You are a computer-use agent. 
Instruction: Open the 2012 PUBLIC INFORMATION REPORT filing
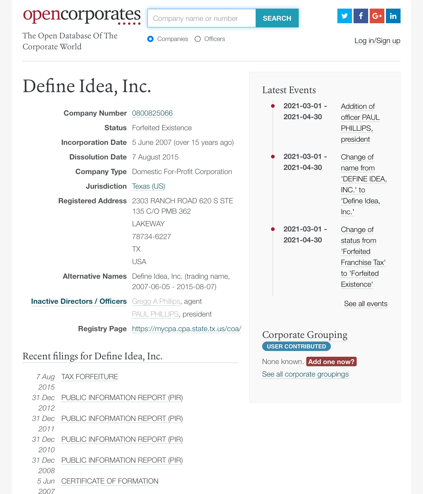pos(122,398)
